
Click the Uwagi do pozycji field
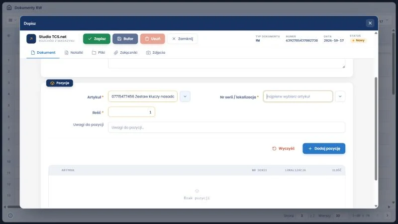pyautogui.click(x=226, y=127)
